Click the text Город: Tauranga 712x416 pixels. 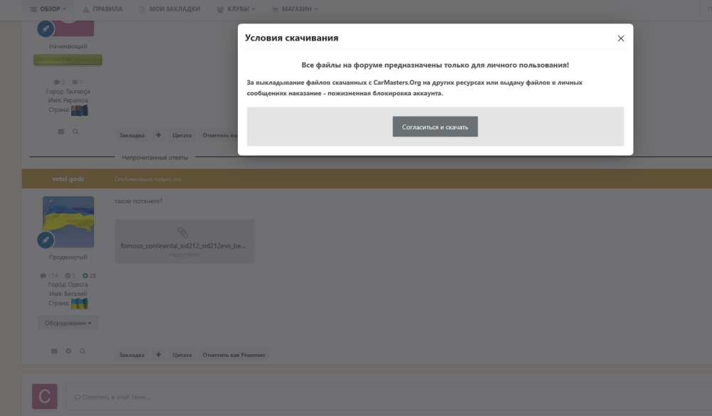pyautogui.click(x=68, y=92)
